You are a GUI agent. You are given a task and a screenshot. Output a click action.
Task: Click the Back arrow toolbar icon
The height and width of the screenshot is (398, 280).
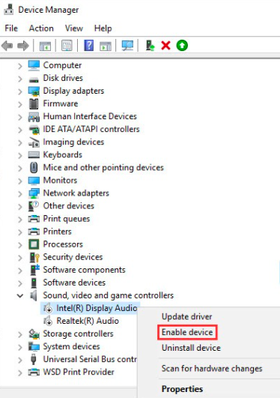click(x=7, y=46)
